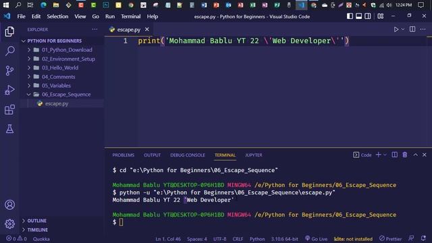432x243 pixels.
Task: Run the Python file with play button
Action: [396, 29]
